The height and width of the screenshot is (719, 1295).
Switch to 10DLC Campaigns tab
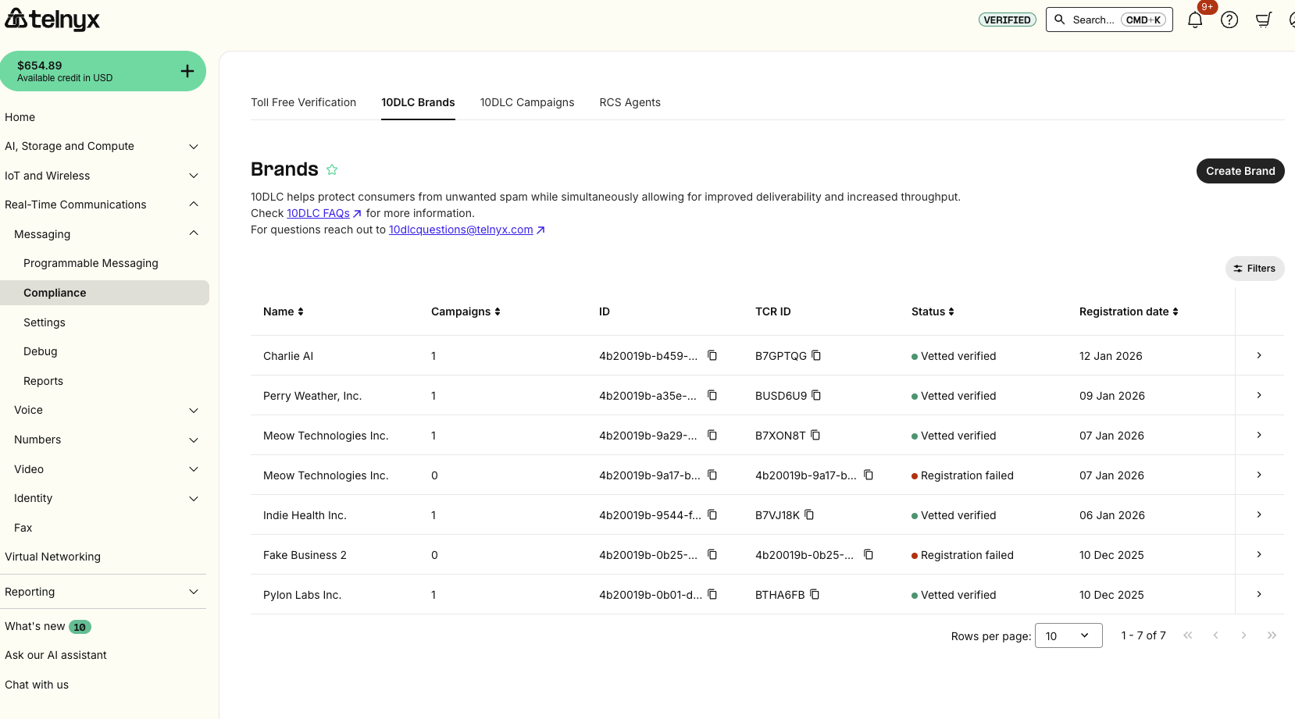pyautogui.click(x=527, y=102)
